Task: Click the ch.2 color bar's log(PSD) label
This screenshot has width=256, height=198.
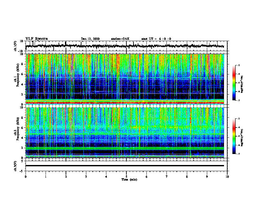Action: [x=242, y=137]
